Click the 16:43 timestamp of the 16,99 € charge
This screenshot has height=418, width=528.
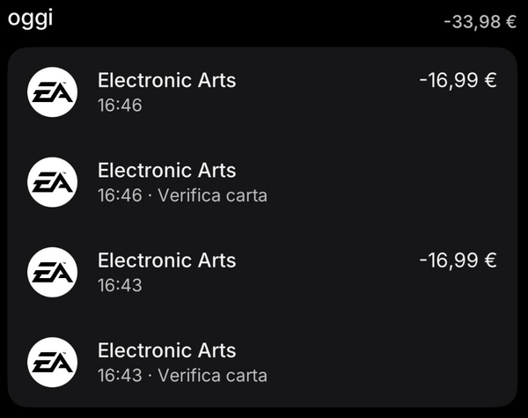coord(120,285)
